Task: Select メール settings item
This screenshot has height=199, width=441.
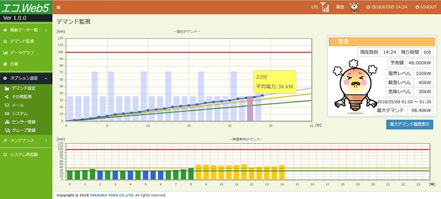Action: 18,105
